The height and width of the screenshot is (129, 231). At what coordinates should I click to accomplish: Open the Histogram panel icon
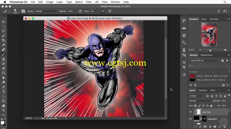[x=184, y=28]
